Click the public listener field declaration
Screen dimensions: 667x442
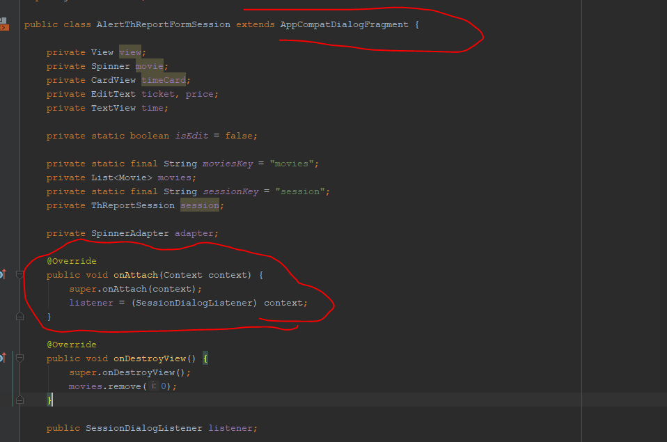click(152, 428)
